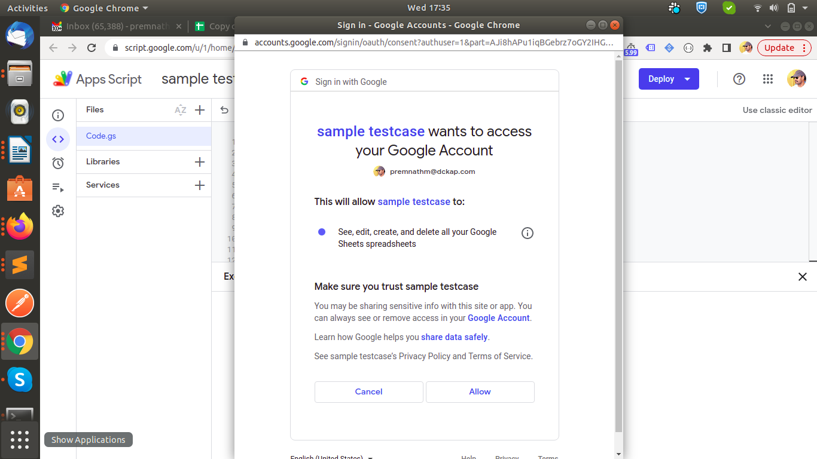Open the Apps Script help icon

click(x=739, y=79)
